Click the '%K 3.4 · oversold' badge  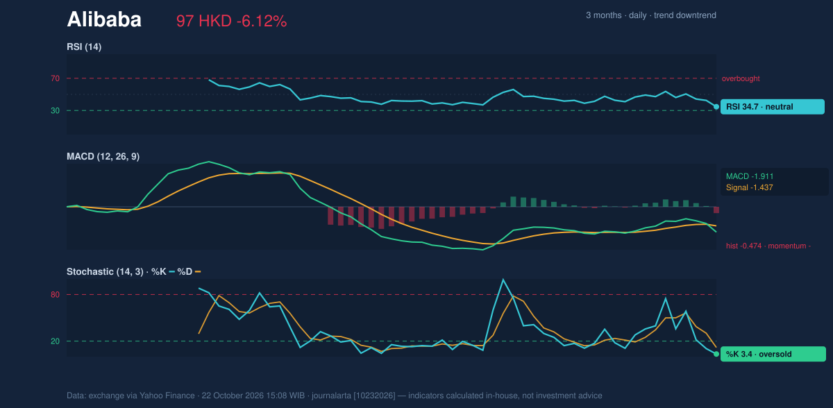pyautogui.click(x=773, y=354)
